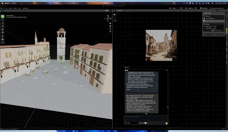The image size is (228, 132).
Task: Expand chat with the scroll-down chevron button
Action: pos(146,114)
